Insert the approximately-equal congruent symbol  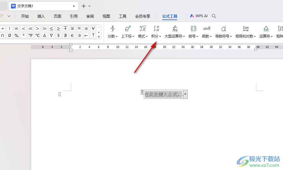pyautogui.click(x=72, y=28)
